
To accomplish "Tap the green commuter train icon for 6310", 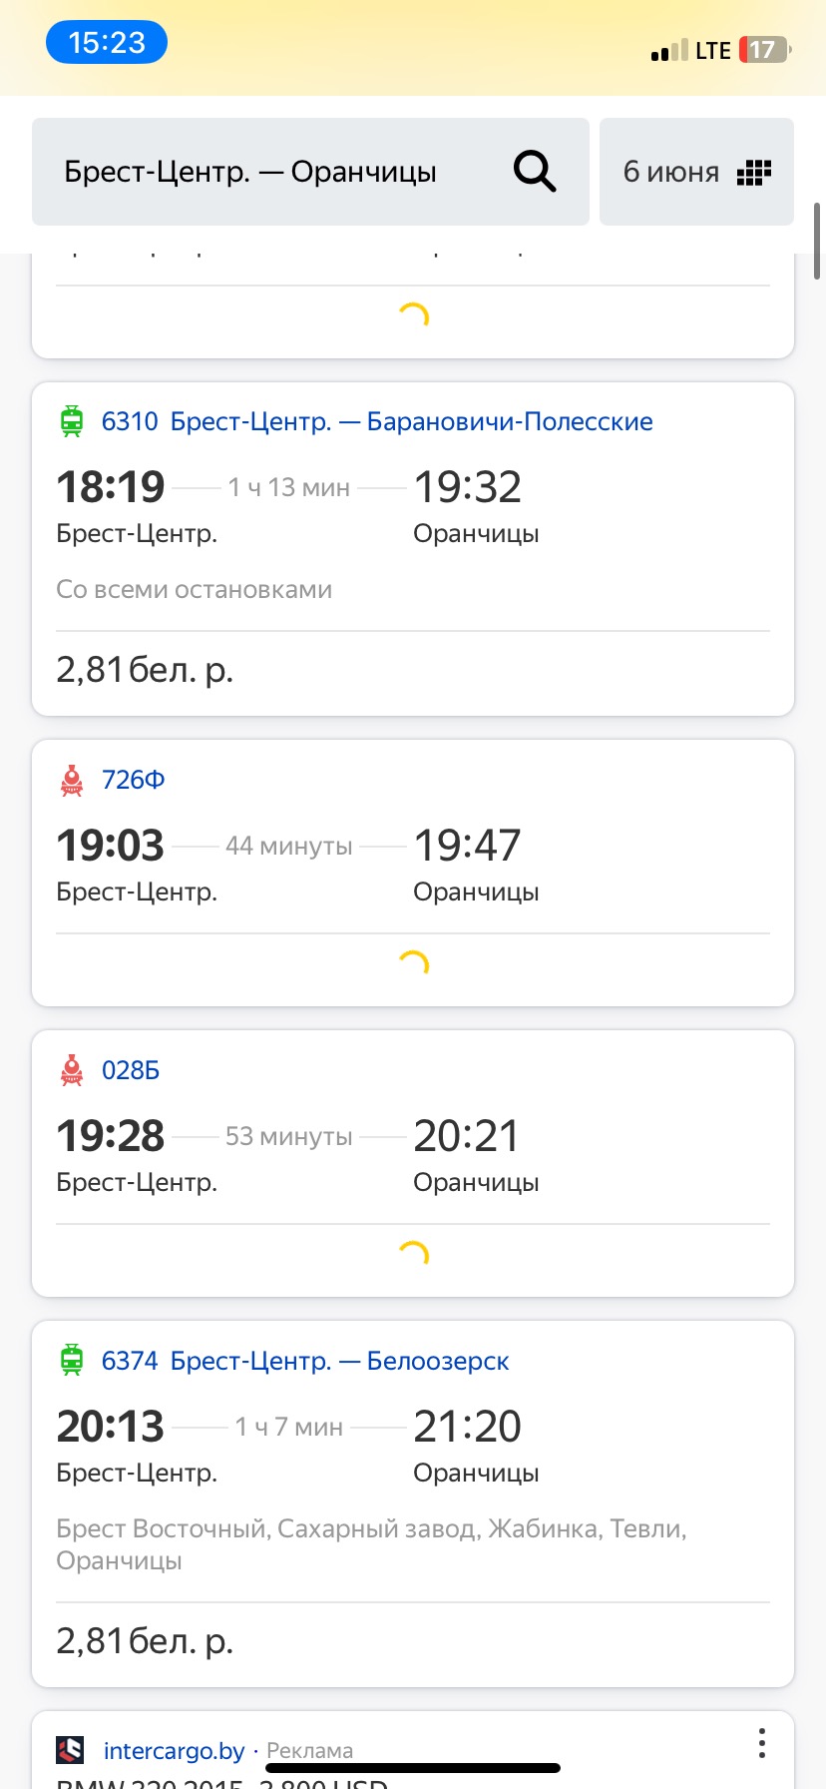I will pyautogui.click(x=72, y=421).
